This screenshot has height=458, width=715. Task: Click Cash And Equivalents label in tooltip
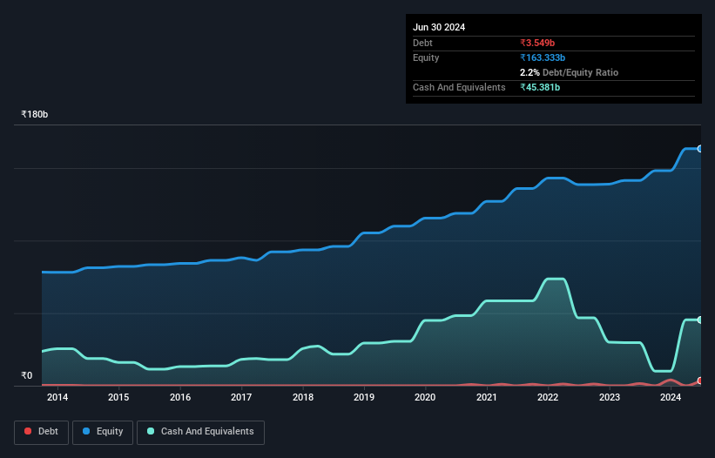pyautogui.click(x=459, y=87)
